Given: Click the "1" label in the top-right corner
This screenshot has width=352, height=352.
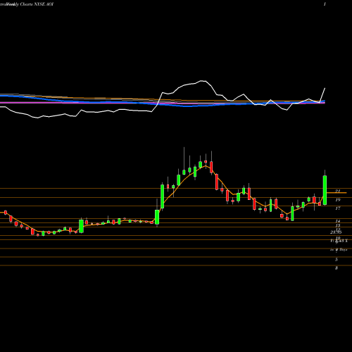Looking at the screenshot, I should (x=325, y=4).
